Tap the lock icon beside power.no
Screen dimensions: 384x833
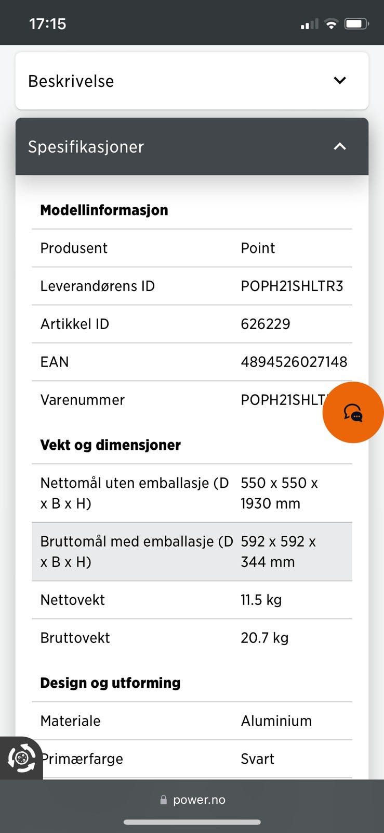[164, 800]
